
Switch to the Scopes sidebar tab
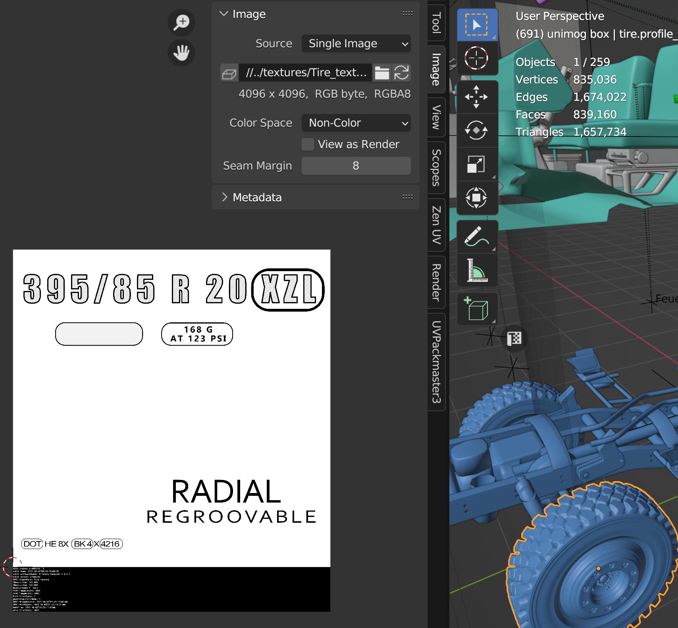tap(436, 168)
